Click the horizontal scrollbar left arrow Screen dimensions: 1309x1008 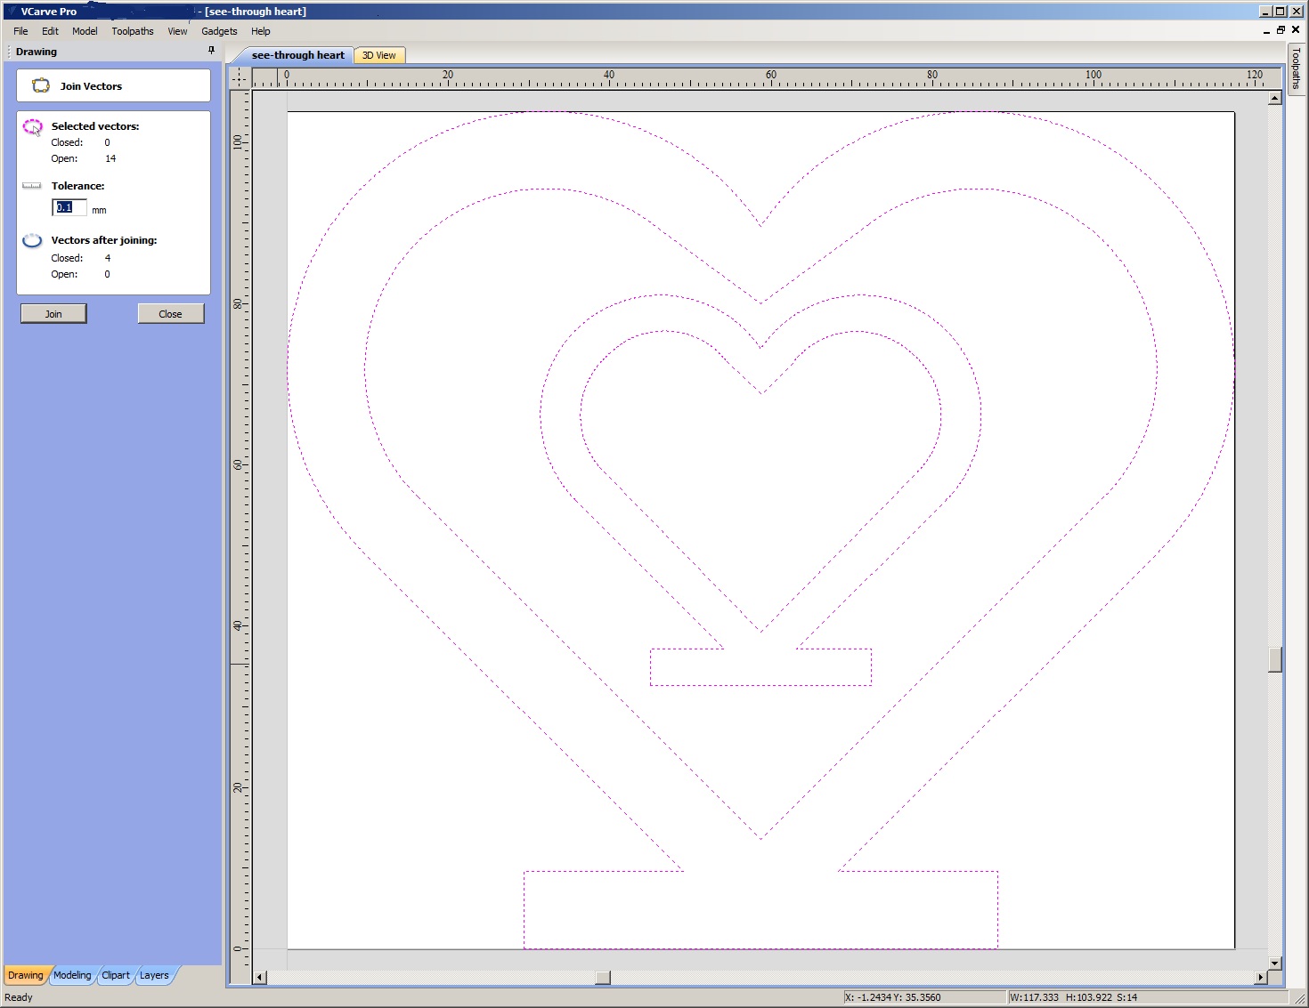point(260,977)
